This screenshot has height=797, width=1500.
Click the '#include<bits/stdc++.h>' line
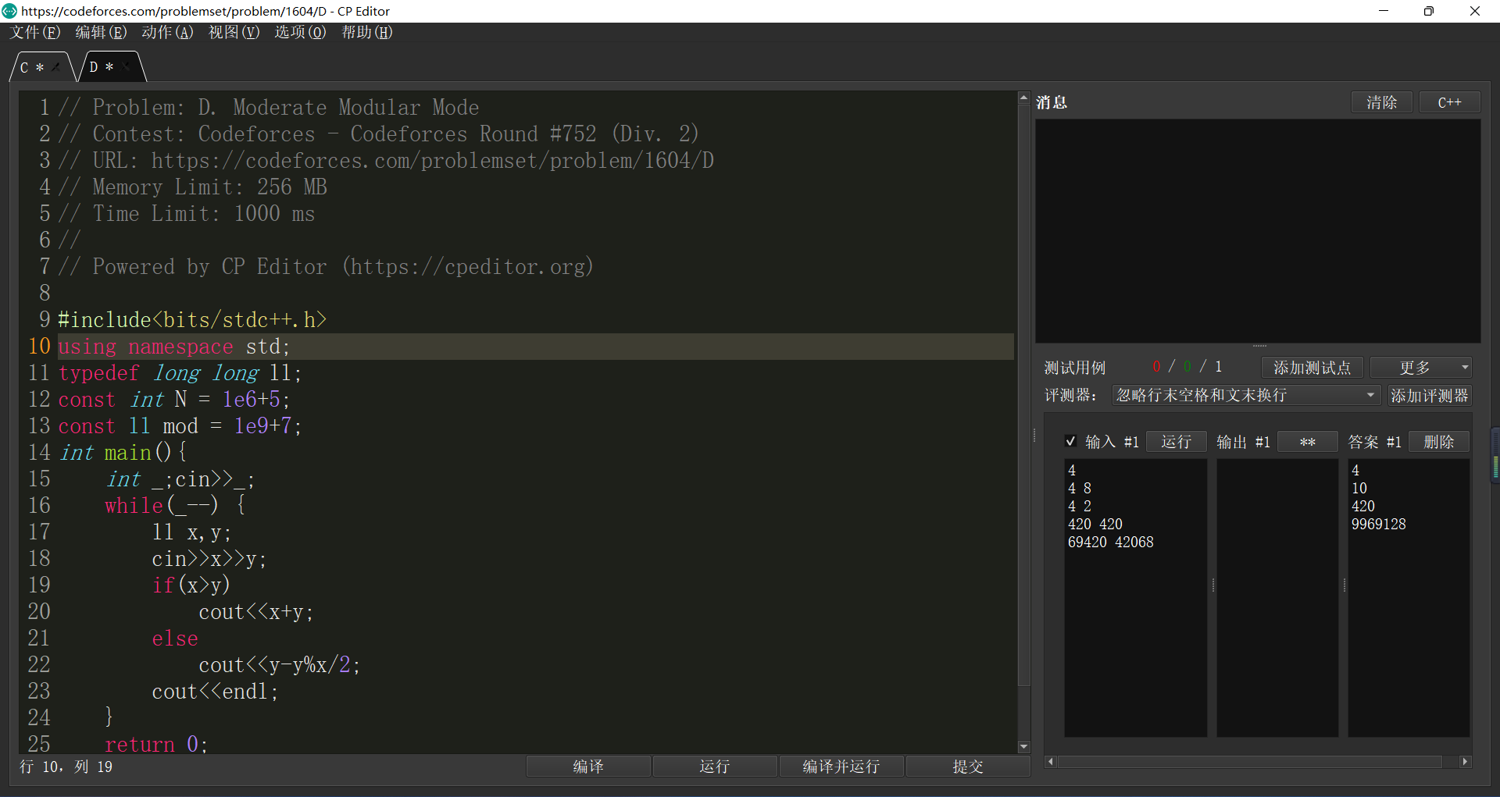point(192,320)
